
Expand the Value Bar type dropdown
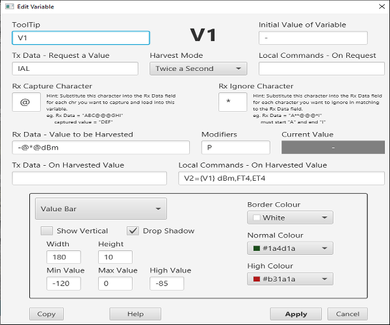pos(101,209)
